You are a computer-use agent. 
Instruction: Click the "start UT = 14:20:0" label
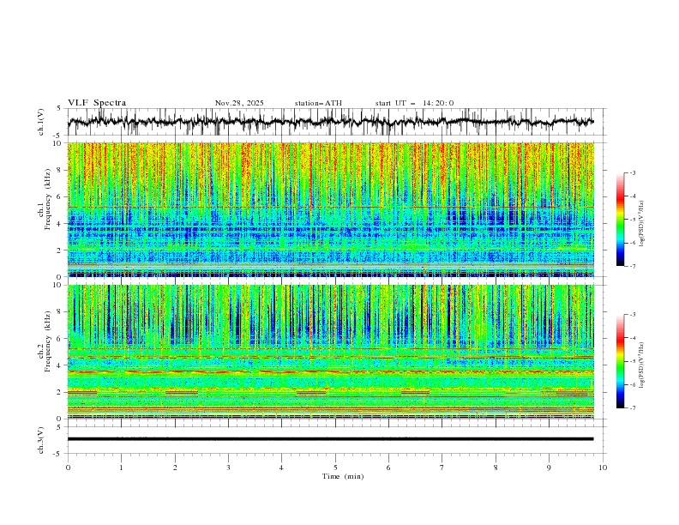click(414, 103)
